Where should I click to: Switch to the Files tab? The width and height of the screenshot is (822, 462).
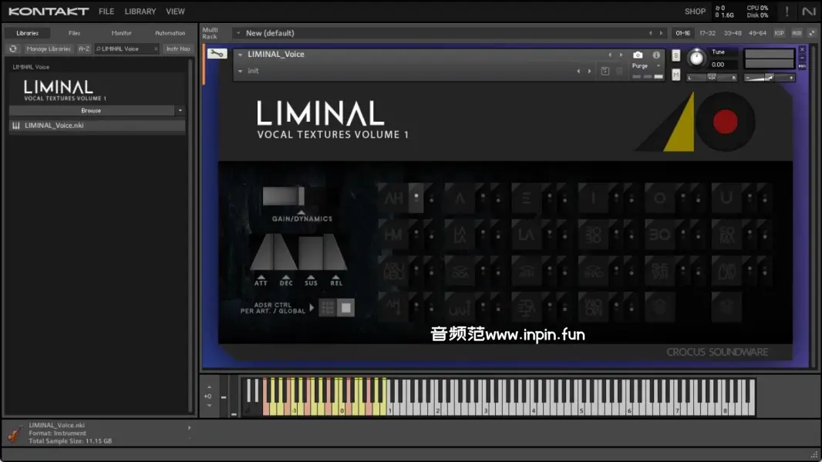[x=75, y=33]
